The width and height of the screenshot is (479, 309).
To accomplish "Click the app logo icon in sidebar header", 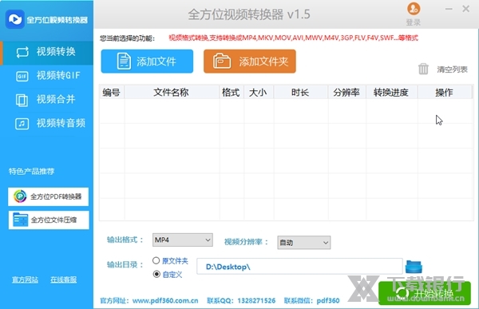I will tap(14, 19).
